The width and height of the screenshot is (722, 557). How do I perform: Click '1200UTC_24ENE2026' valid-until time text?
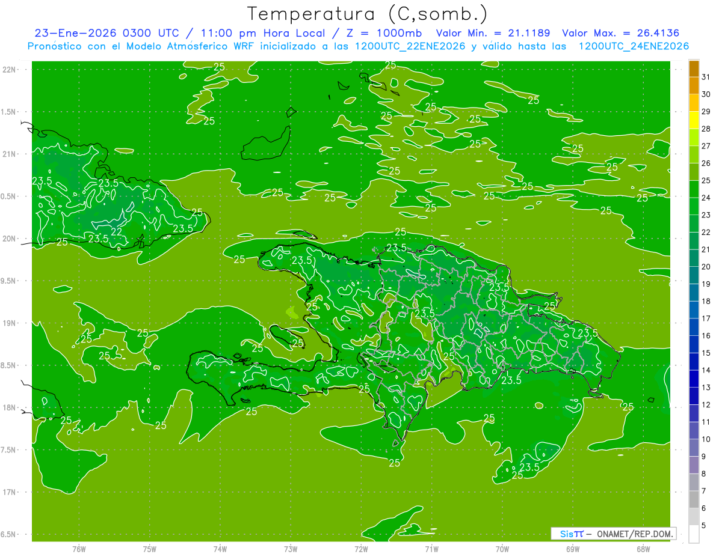pyautogui.click(x=634, y=46)
